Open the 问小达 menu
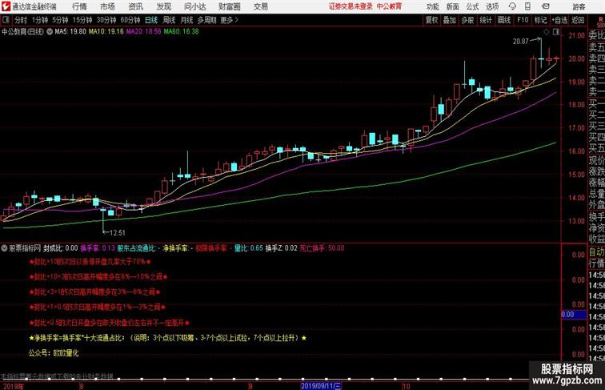Viewport: 605px width, 390px height. pos(194,6)
